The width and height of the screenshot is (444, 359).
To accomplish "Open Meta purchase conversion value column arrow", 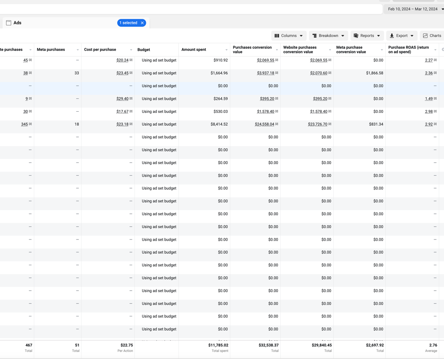I will pos(382,50).
